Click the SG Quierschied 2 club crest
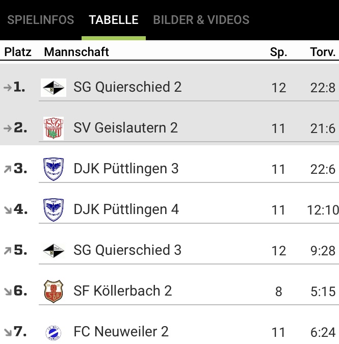Image resolution: width=339 pixels, height=344 pixels. point(54,88)
